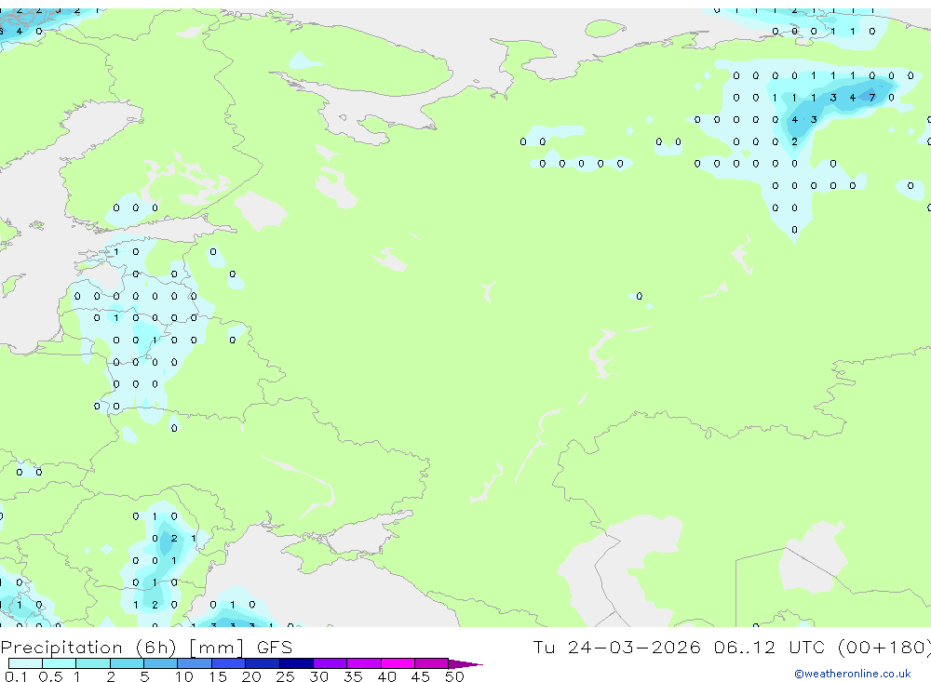Click the 1–2 mm legend color swatch

point(92,663)
